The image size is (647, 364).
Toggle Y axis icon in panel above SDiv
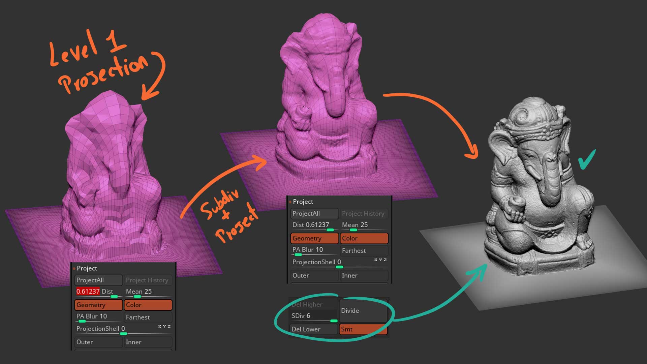tap(380, 260)
